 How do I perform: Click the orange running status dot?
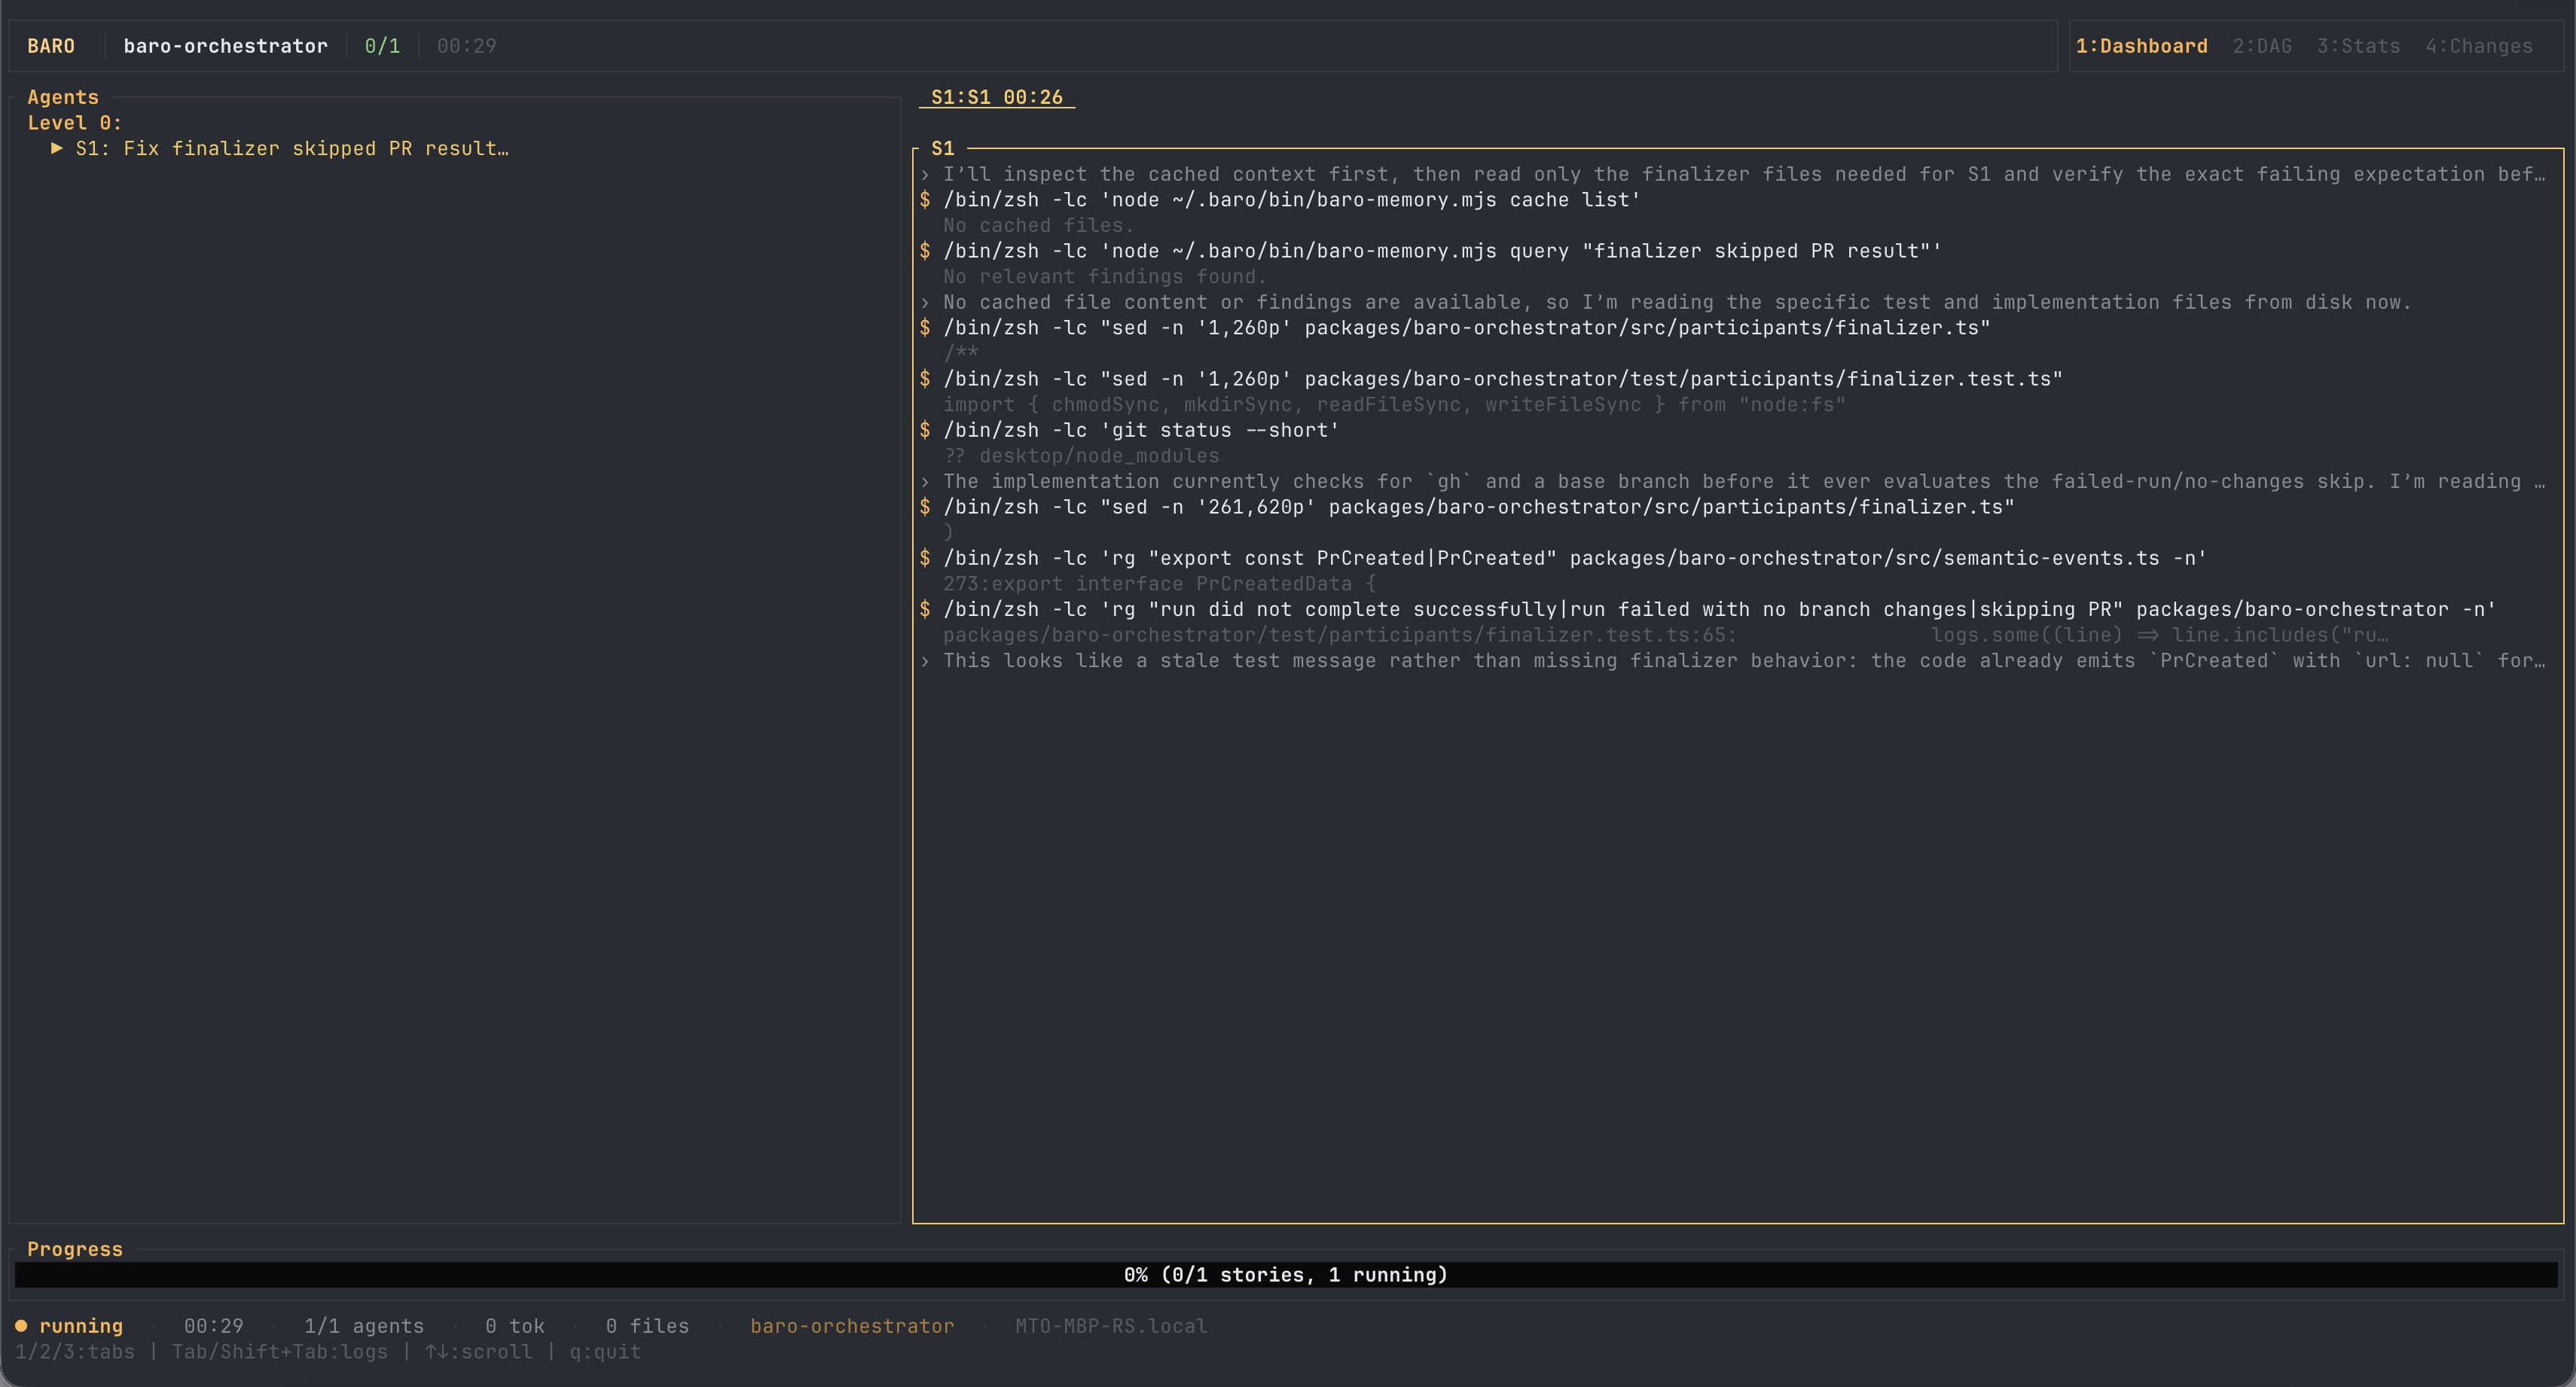pyautogui.click(x=21, y=1326)
